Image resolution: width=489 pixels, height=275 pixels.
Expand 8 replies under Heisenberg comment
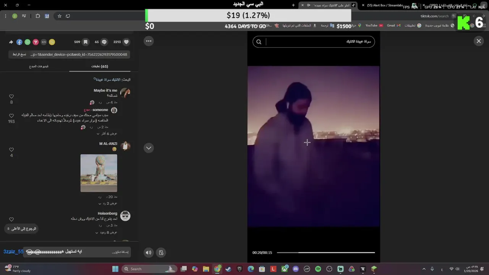tap(106, 232)
